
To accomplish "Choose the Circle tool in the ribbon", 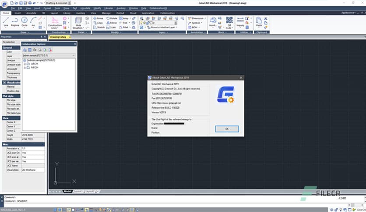I will click(24, 22).
